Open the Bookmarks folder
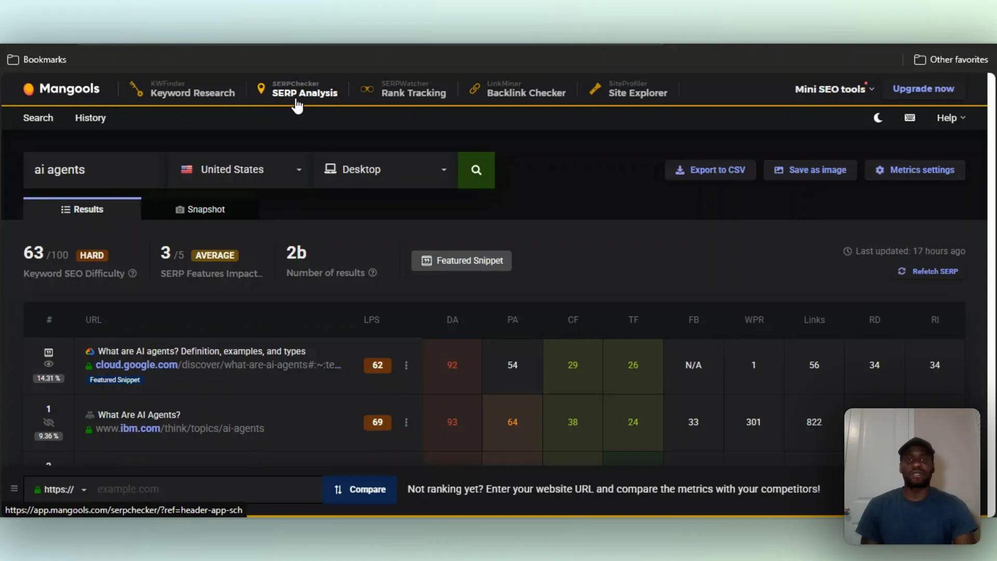Screen dimensions: 997x561 37,60
